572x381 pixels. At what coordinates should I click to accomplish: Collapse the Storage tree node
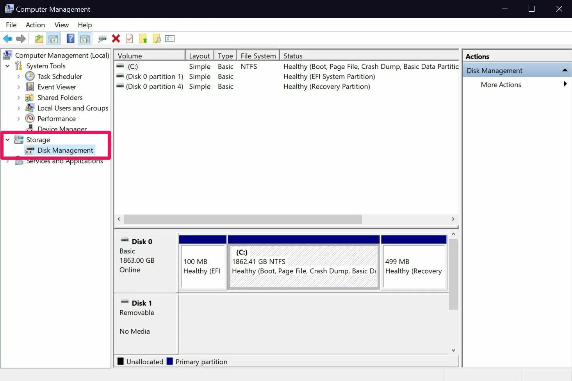click(7, 139)
